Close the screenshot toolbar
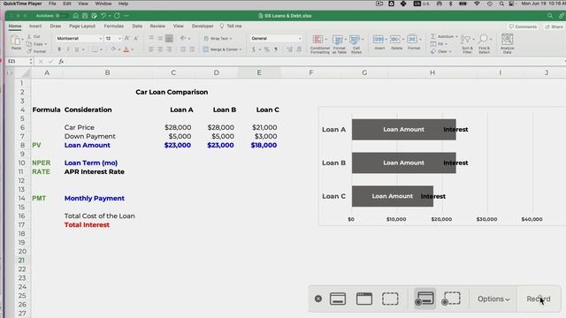Image resolution: width=566 pixels, height=318 pixels. pos(318,299)
